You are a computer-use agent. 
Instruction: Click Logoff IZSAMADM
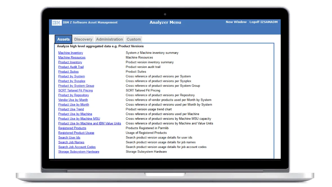pyautogui.click(x=263, y=22)
